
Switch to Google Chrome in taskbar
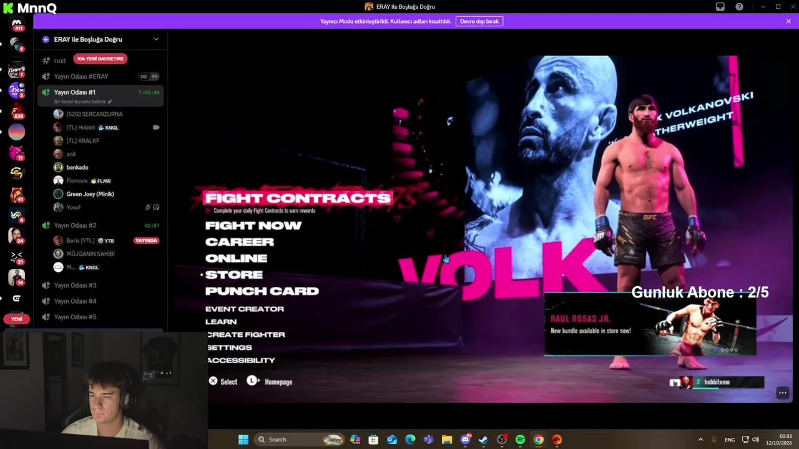tap(538, 440)
